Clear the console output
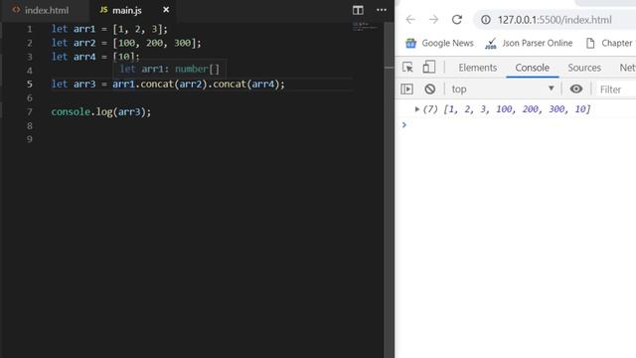This screenshot has width=636, height=358. pos(430,89)
